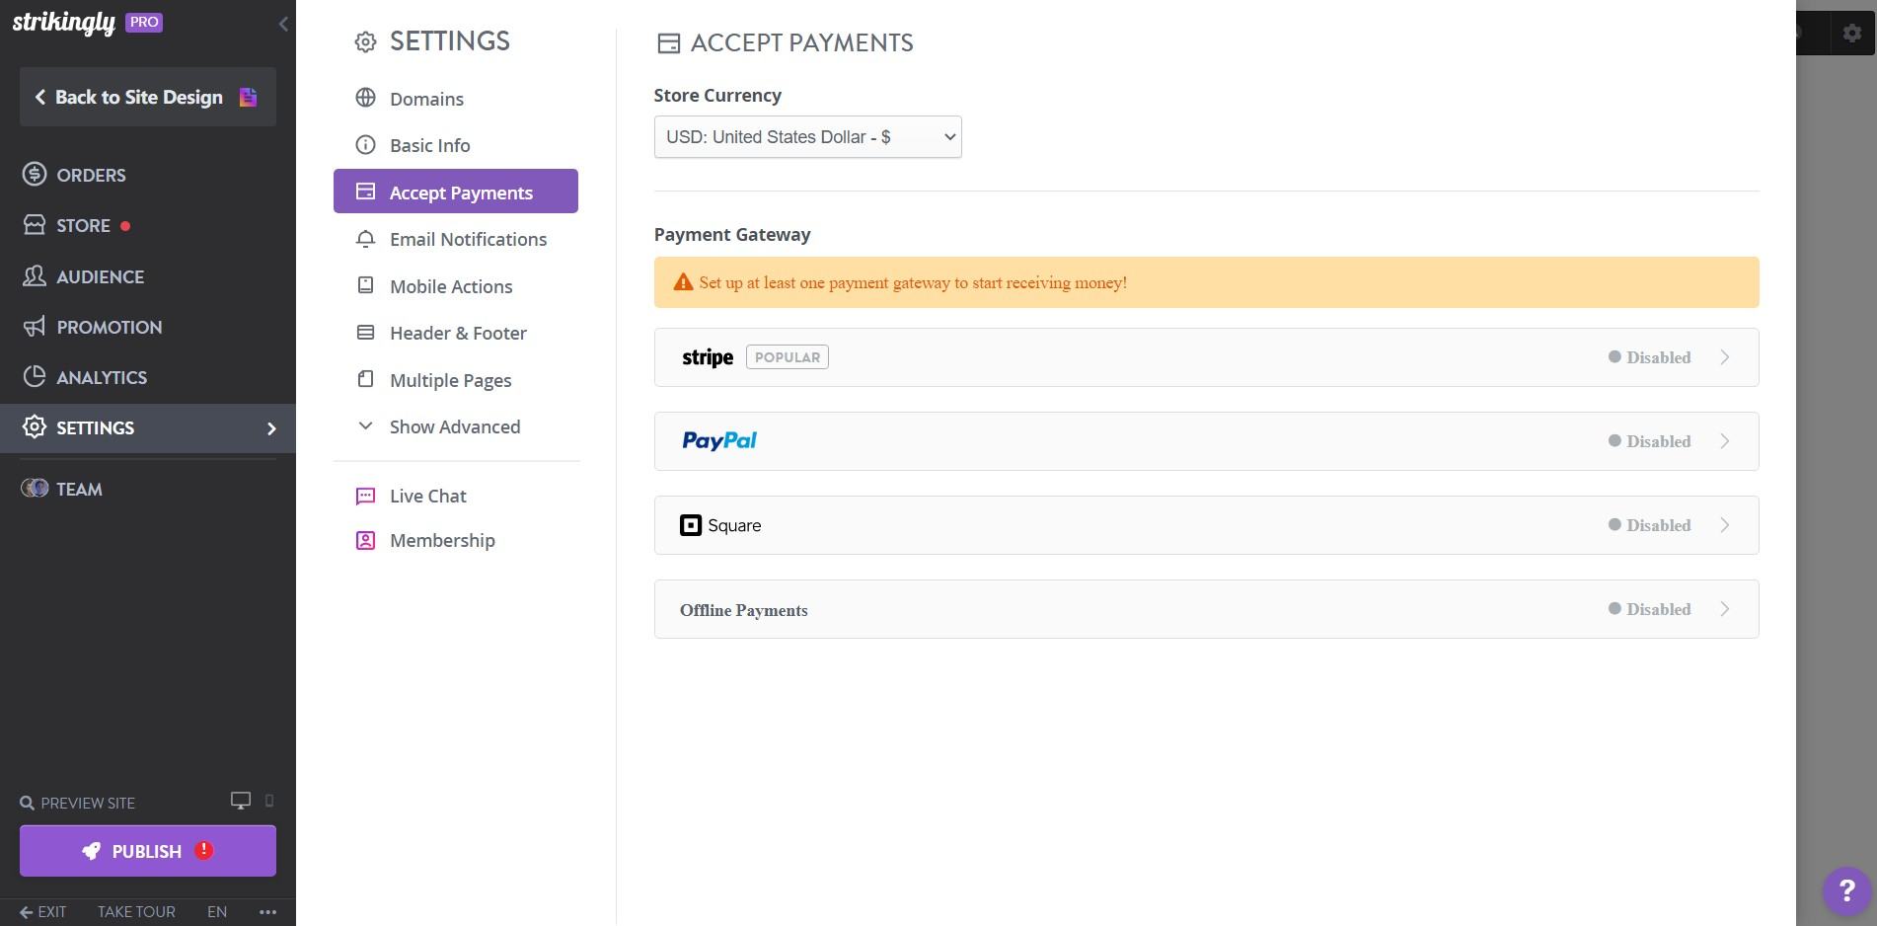
Task: Open the Membership settings tab
Action: (442, 540)
